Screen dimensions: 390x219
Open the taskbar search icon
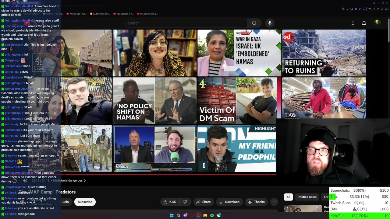[178, 216]
